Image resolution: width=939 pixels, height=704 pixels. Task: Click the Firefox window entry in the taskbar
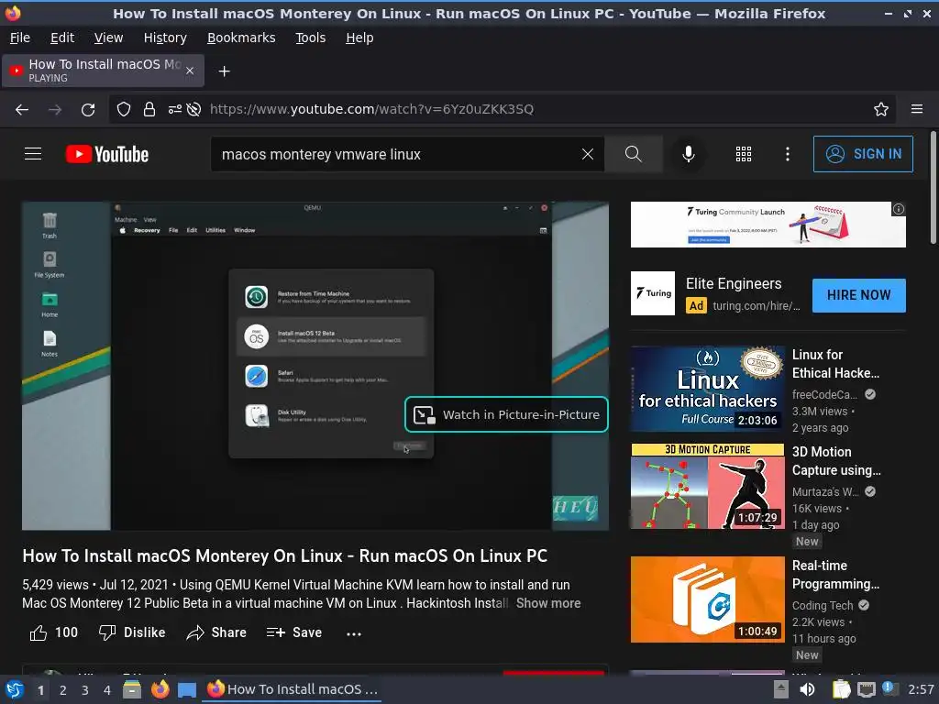(x=293, y=689)
